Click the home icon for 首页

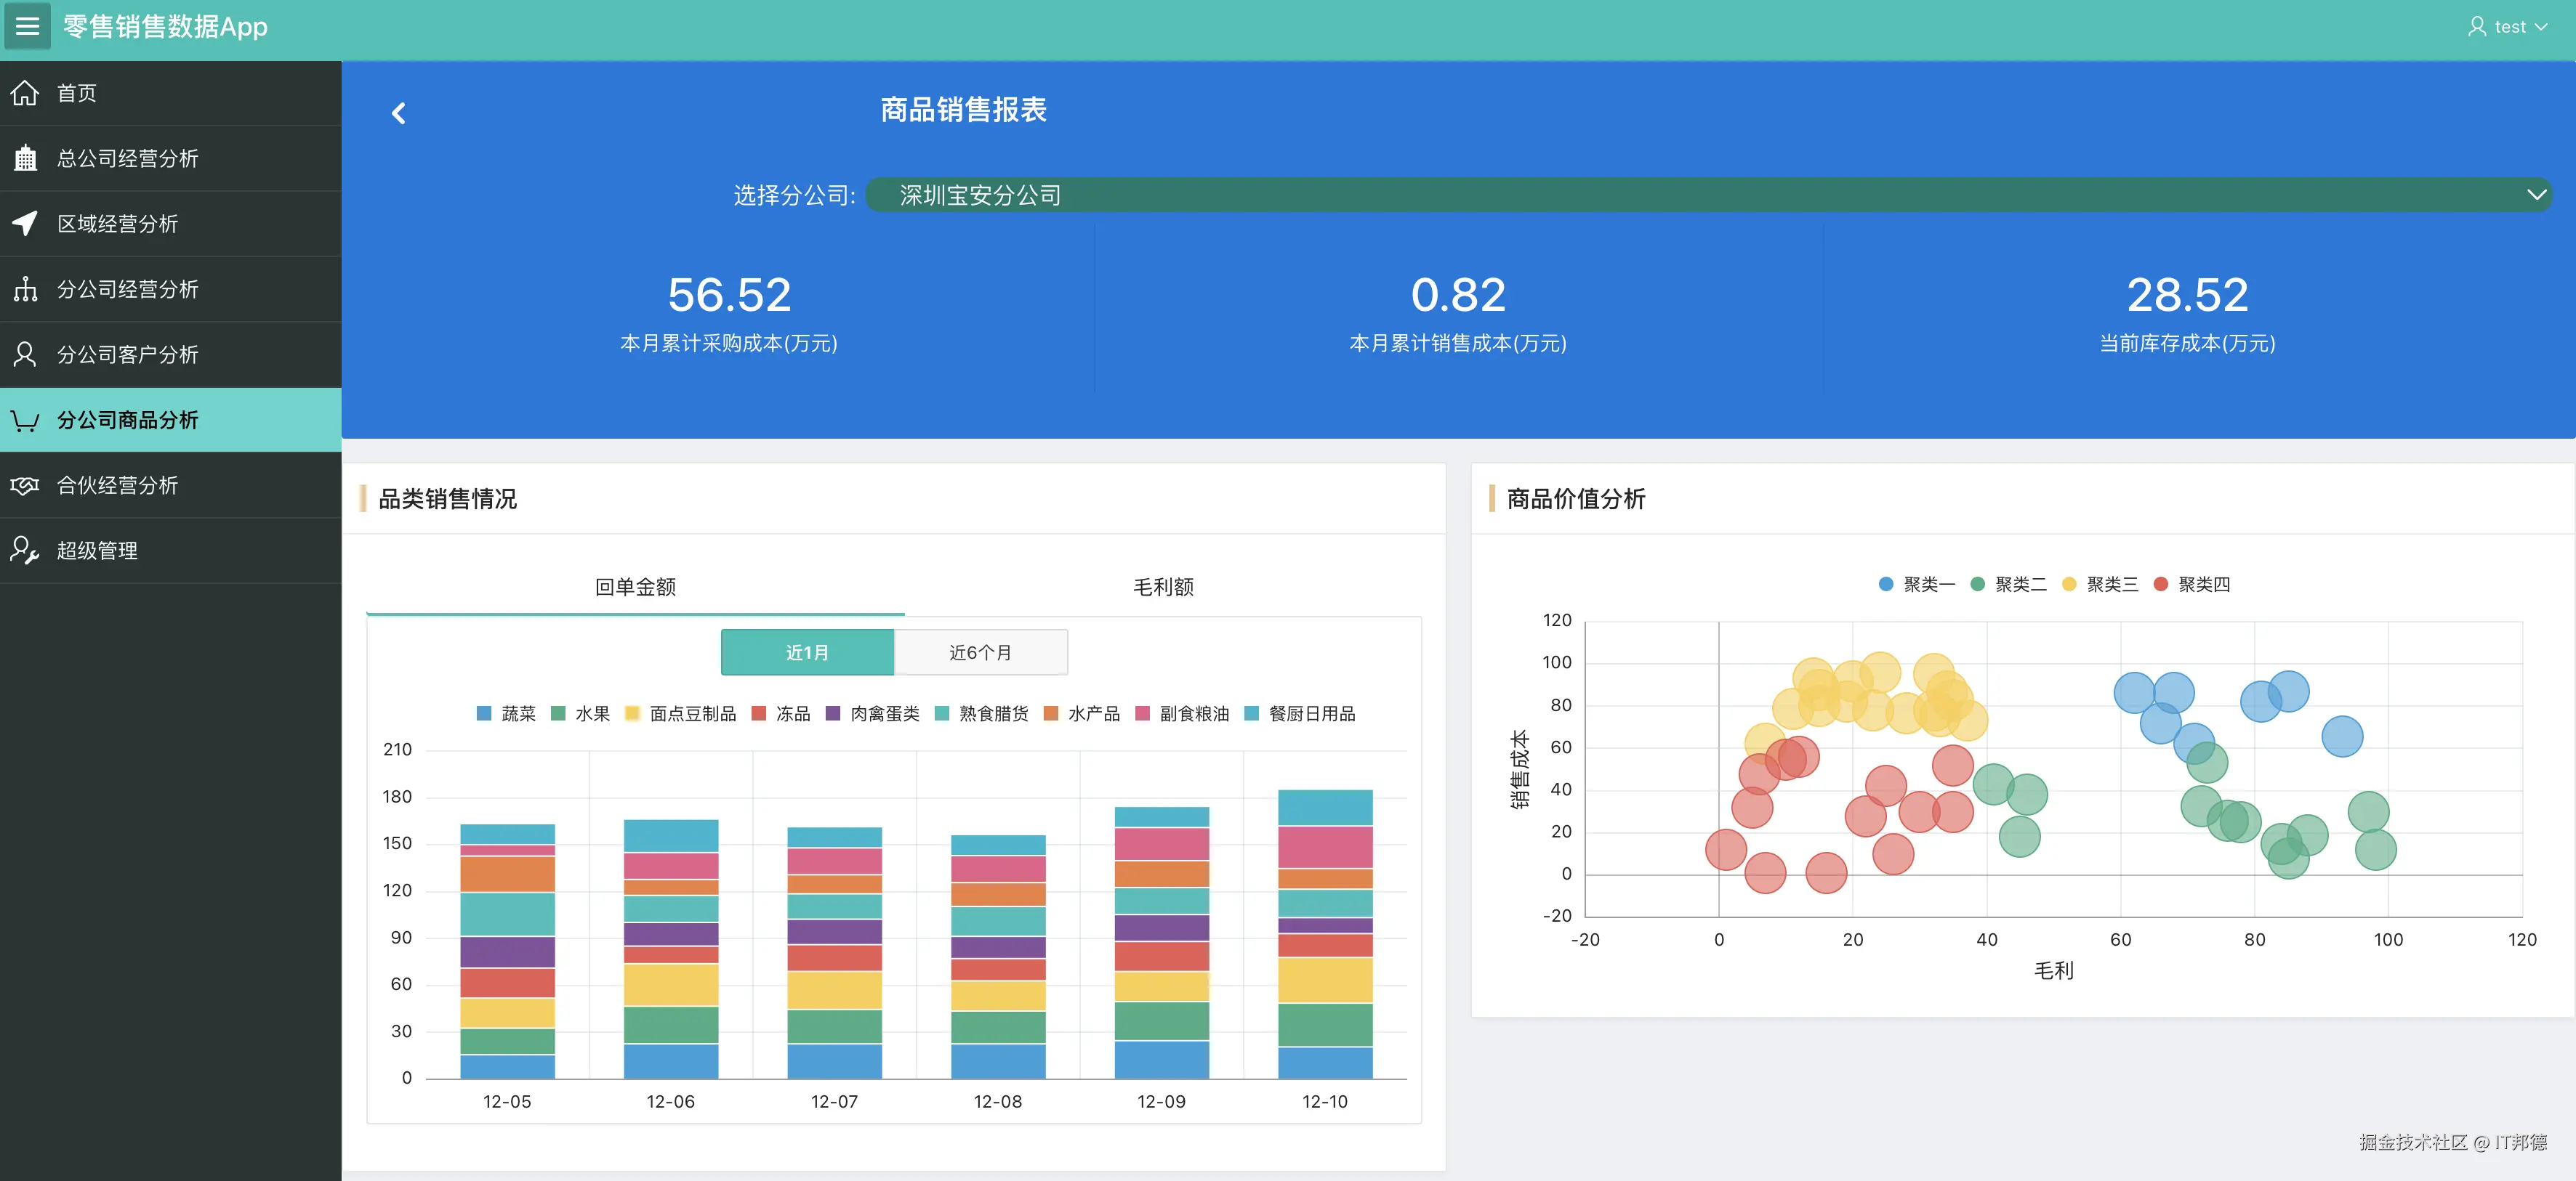[25, 93]
